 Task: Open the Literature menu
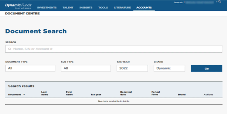pos(122,8)
